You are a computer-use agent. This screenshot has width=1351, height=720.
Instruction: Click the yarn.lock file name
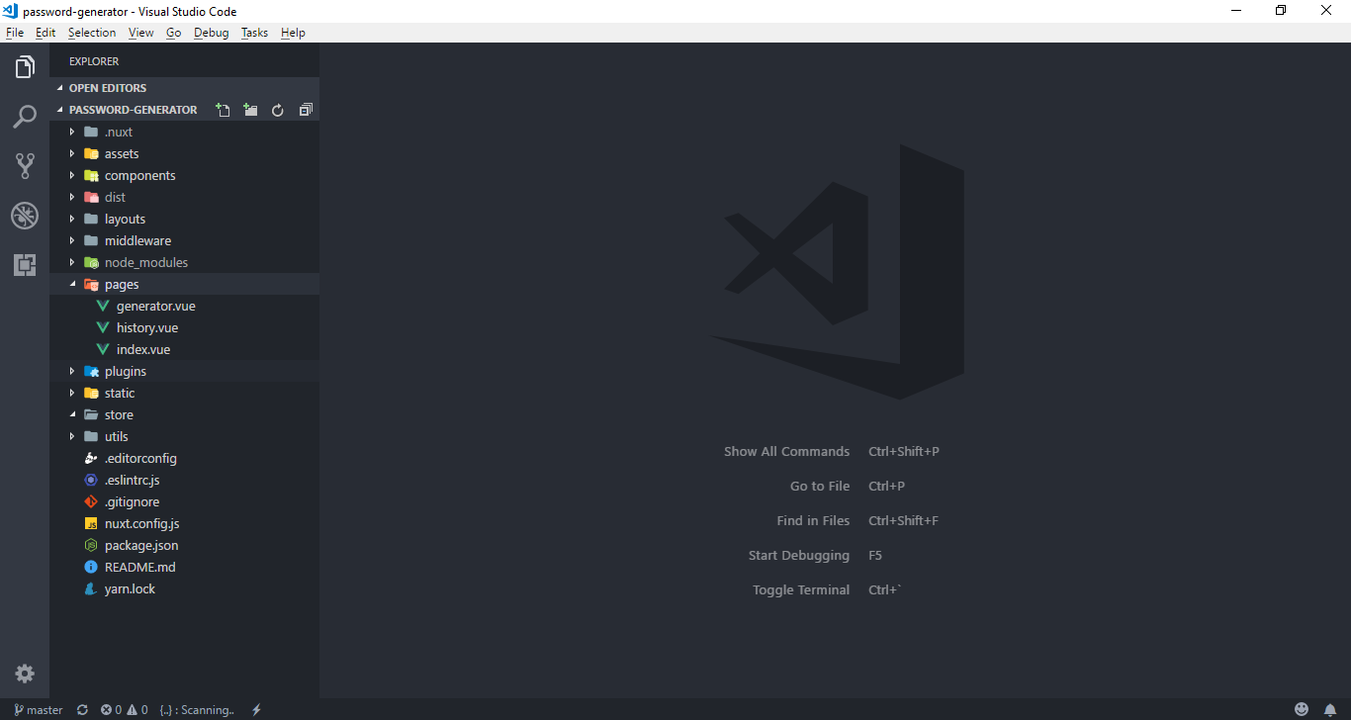[130, 588]
